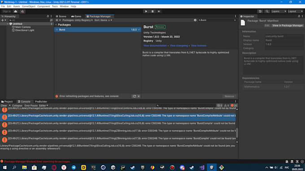Image resolution: width=305 pixels, height=171 pixels.
Task: Start Play mode with the Play button
Action: pos(146,12)
